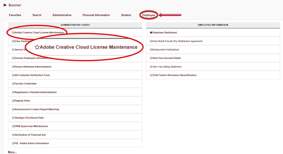This screenshot has width=283, height=154.
Task: Select the Employee tab
Action: point(148,15)
